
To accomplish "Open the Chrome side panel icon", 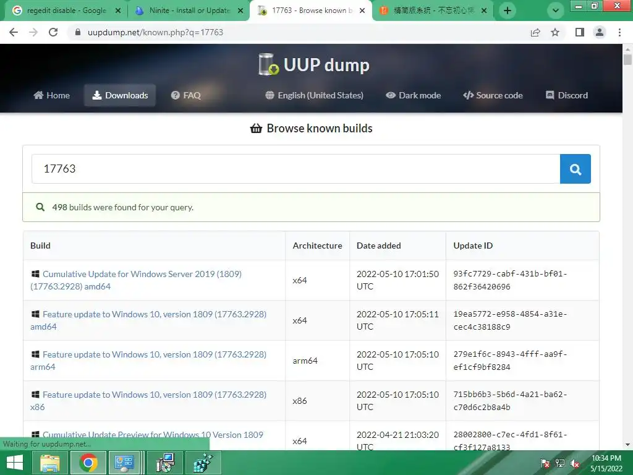I will click(x=580, y=32).
